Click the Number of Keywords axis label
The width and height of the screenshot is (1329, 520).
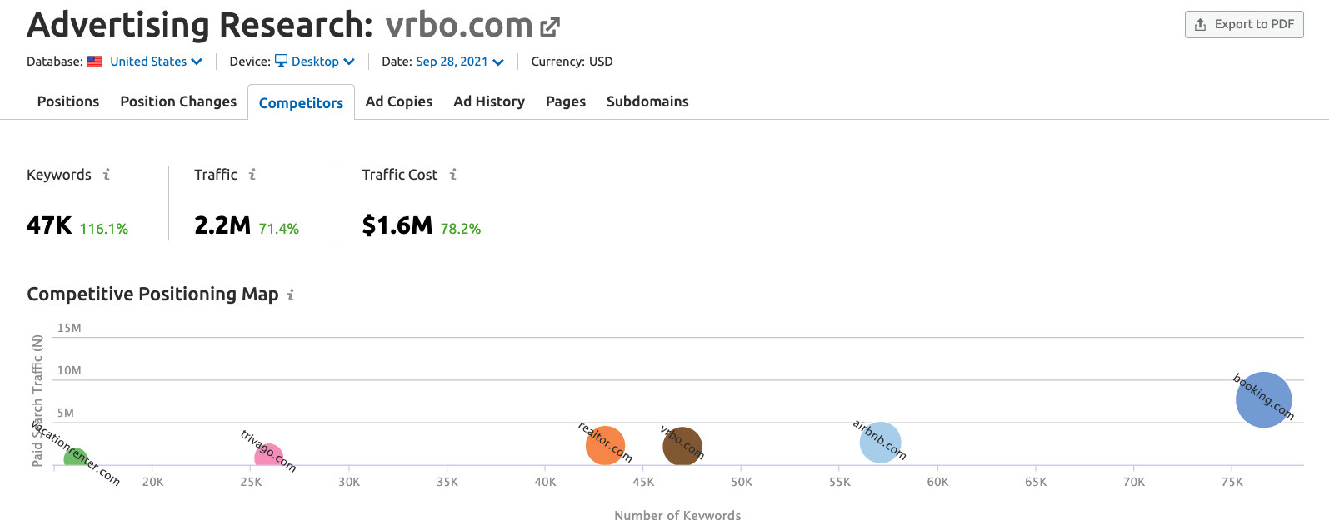click(x=677, y=515)
